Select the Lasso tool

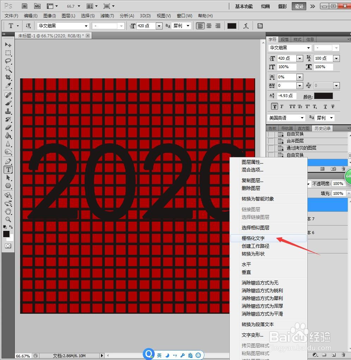pyautogui.click(x=8, y=61)
